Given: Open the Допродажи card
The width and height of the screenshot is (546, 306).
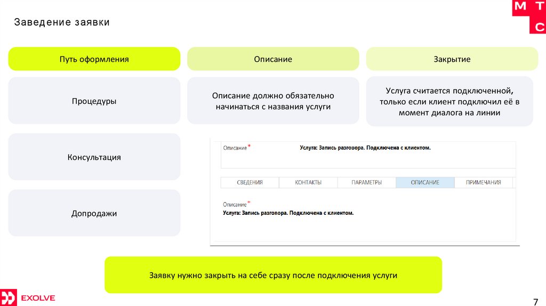Looking at the screenshot, I should coord(94,213).
